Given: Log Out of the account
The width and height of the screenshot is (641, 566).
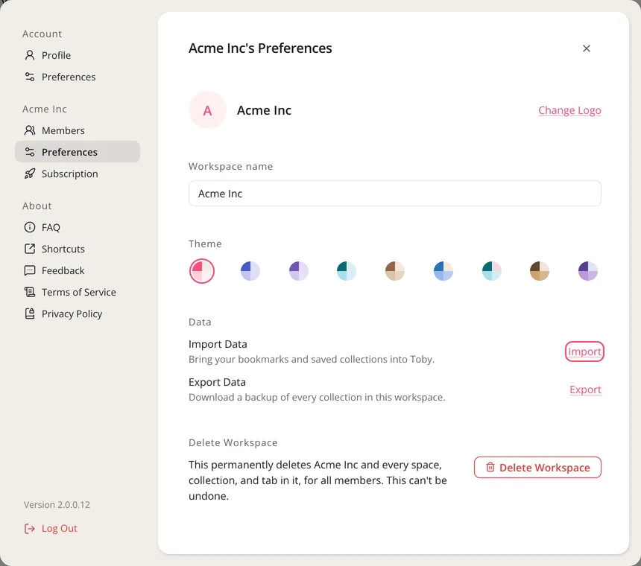Looking at the screenshot, I should [51, 529].
